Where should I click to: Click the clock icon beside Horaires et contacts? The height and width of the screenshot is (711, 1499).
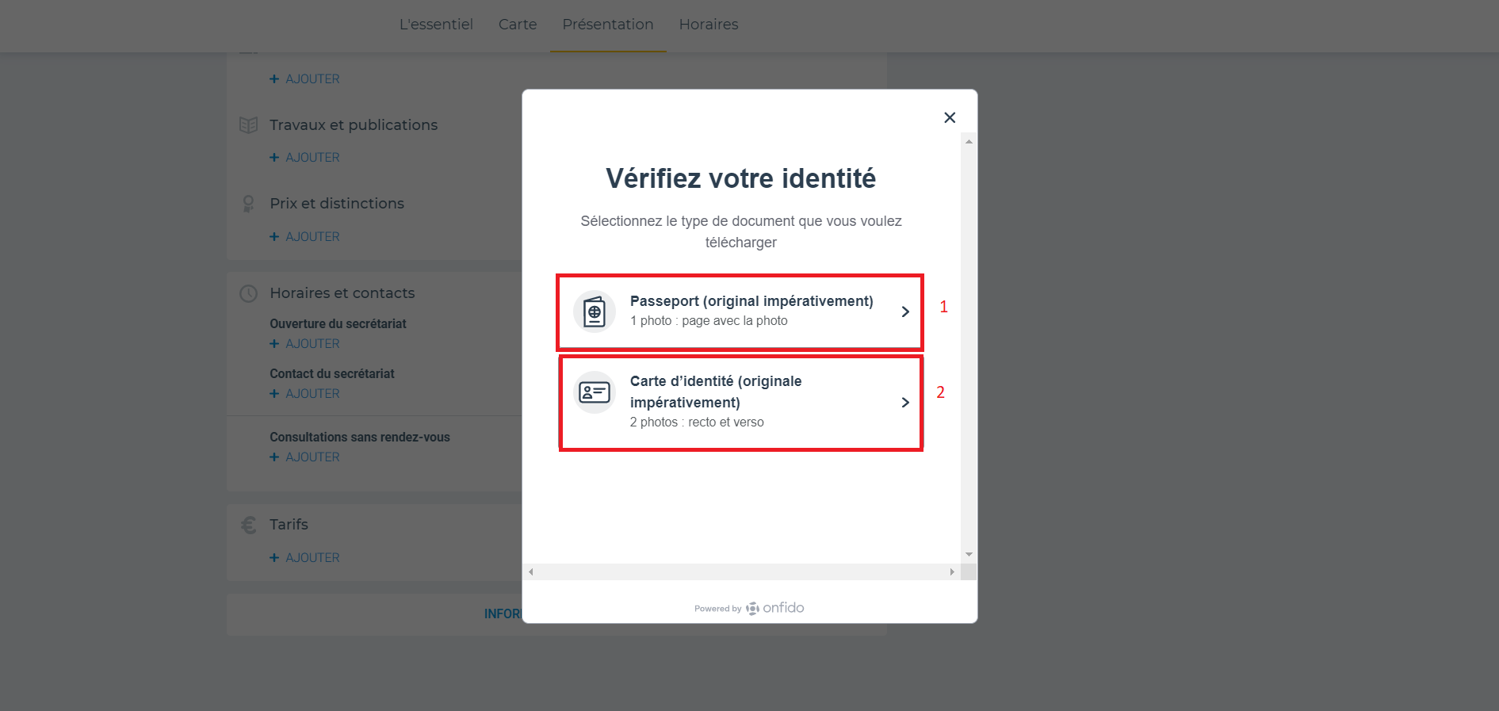pos(249,293)
